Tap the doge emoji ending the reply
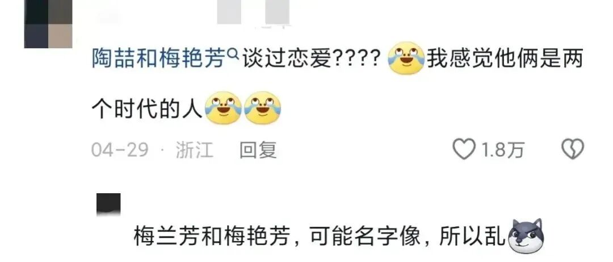Image resolution: width=613 pixels, height=262 pixels. 526,236
